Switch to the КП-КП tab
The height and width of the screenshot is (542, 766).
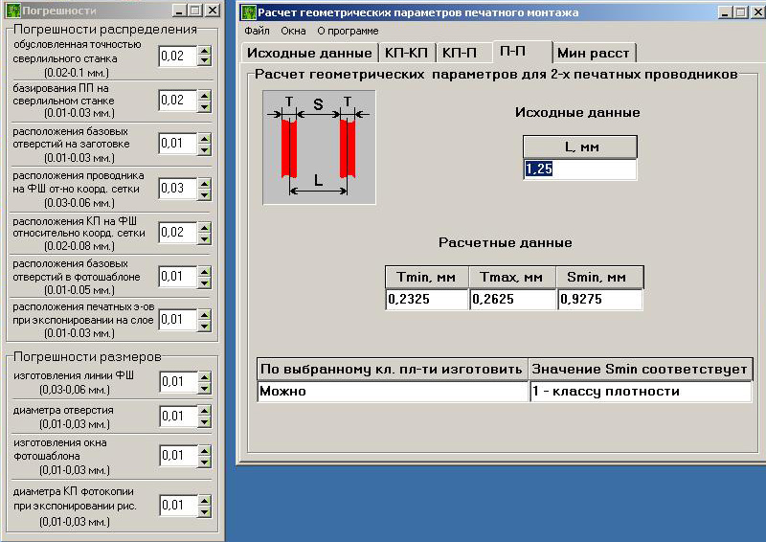pyautogui.click(x=407, y=53)
